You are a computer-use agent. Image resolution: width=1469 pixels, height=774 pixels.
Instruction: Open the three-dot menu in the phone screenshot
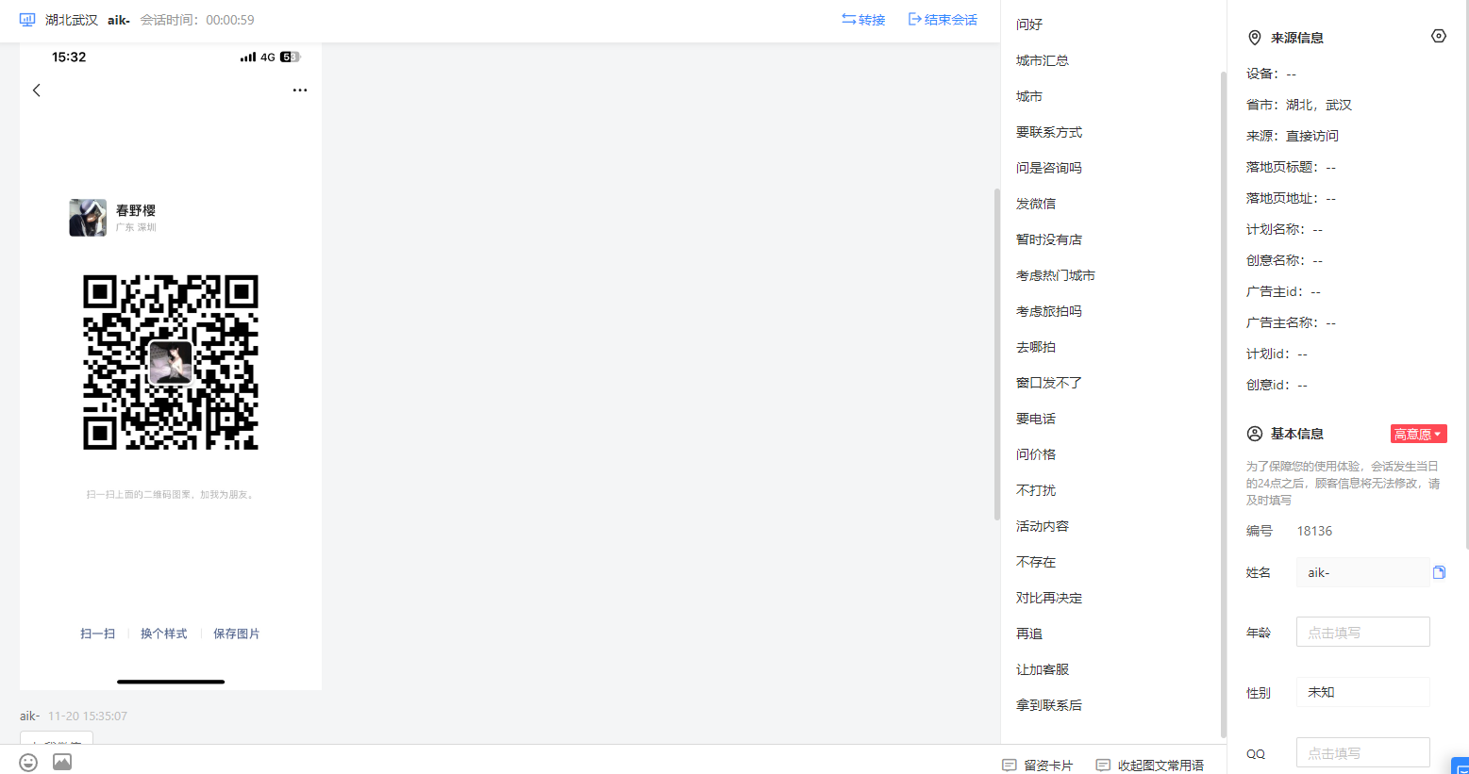coord(300,91)
